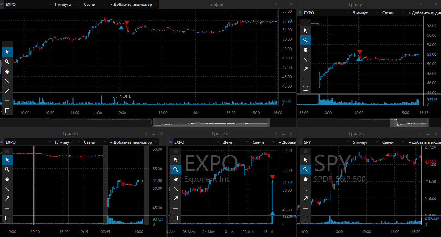
Task: Click the 93121 volume value in 15 минут chart
Action: coord(158,219)
